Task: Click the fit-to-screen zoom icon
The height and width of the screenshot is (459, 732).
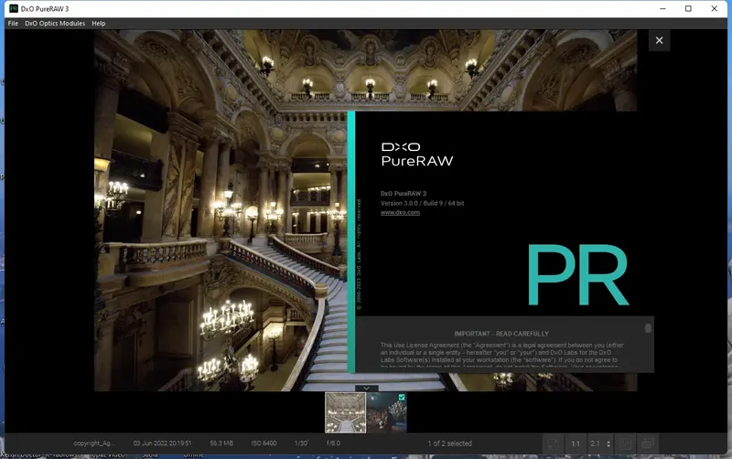Action: coord(554,443)
